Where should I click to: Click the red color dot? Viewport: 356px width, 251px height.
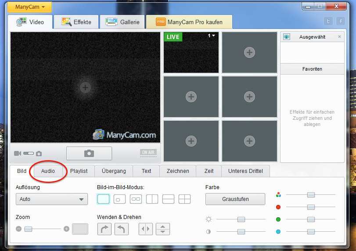coord(278,207)
